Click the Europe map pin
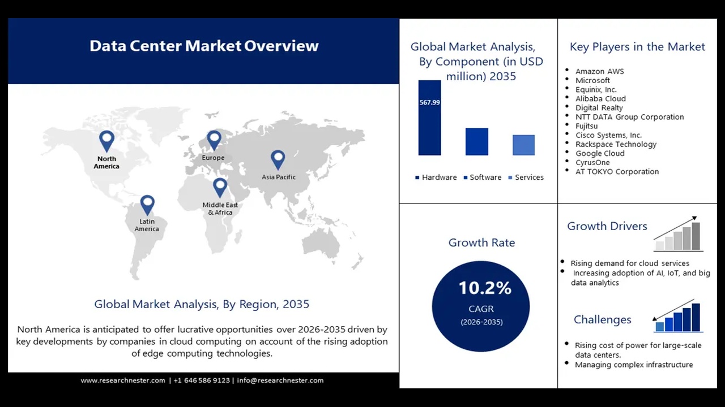 214,139
